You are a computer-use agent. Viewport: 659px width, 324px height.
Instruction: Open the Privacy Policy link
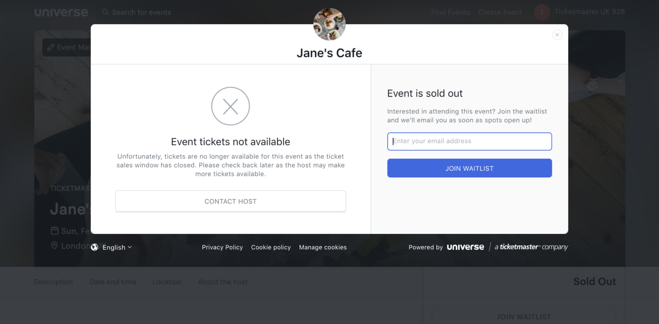pos(222,247)
